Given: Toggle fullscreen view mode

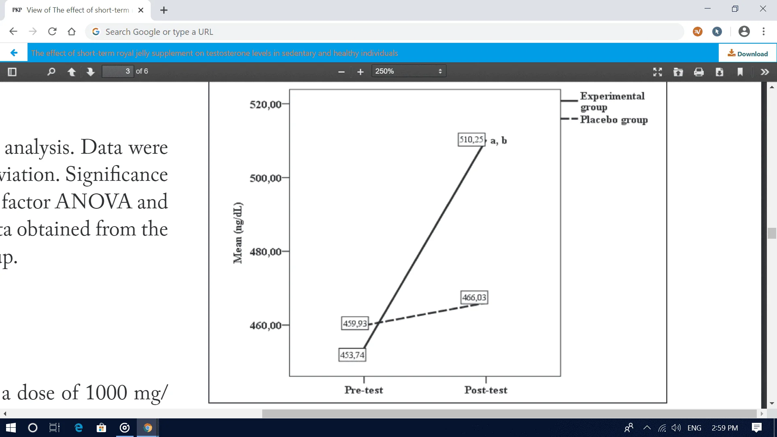Looking at the screenshot, I should 658,72.
